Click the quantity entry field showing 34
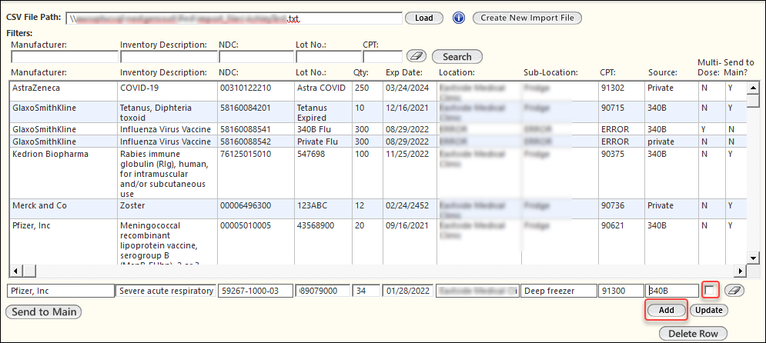Screen dimensions: 766x343 point(366,291)
